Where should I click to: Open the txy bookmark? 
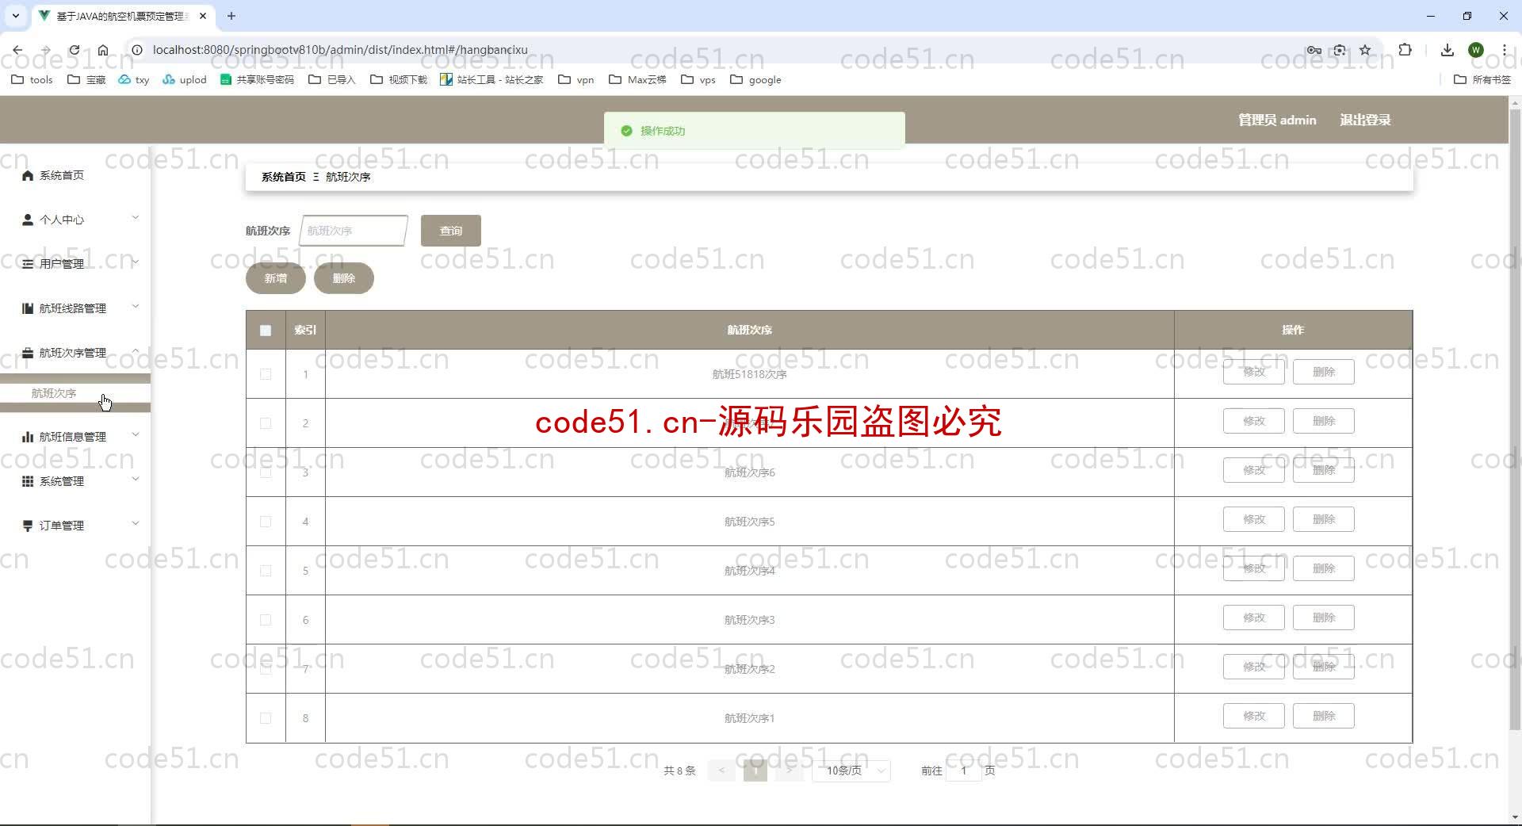[134, 79]
